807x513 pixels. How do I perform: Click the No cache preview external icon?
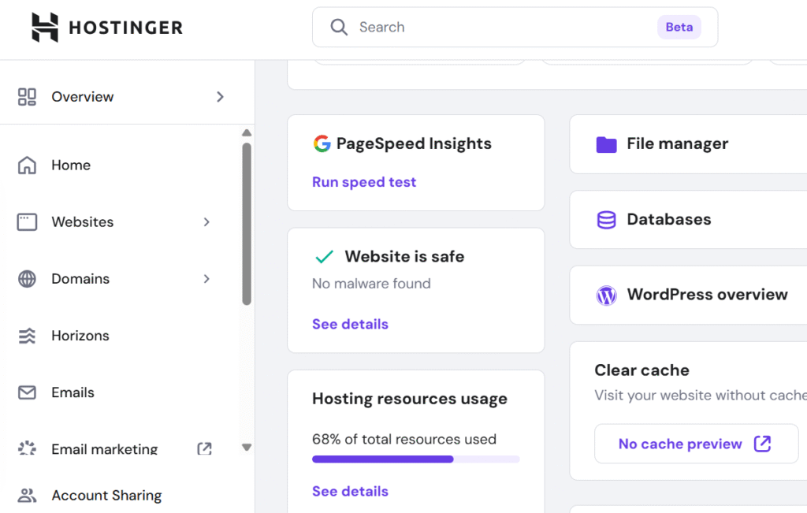(762, 444)
